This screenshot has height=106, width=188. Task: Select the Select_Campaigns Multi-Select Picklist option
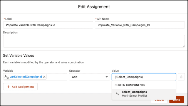click(x=144, y=94)
